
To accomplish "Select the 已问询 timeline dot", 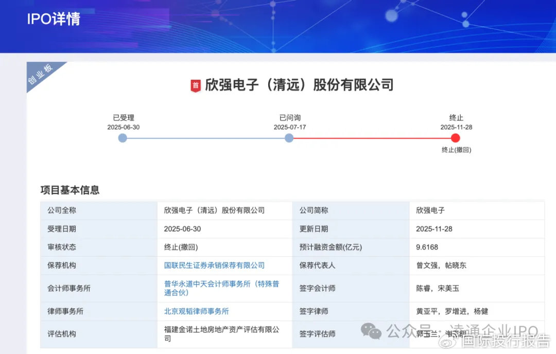I will click(x=289, y=138).
